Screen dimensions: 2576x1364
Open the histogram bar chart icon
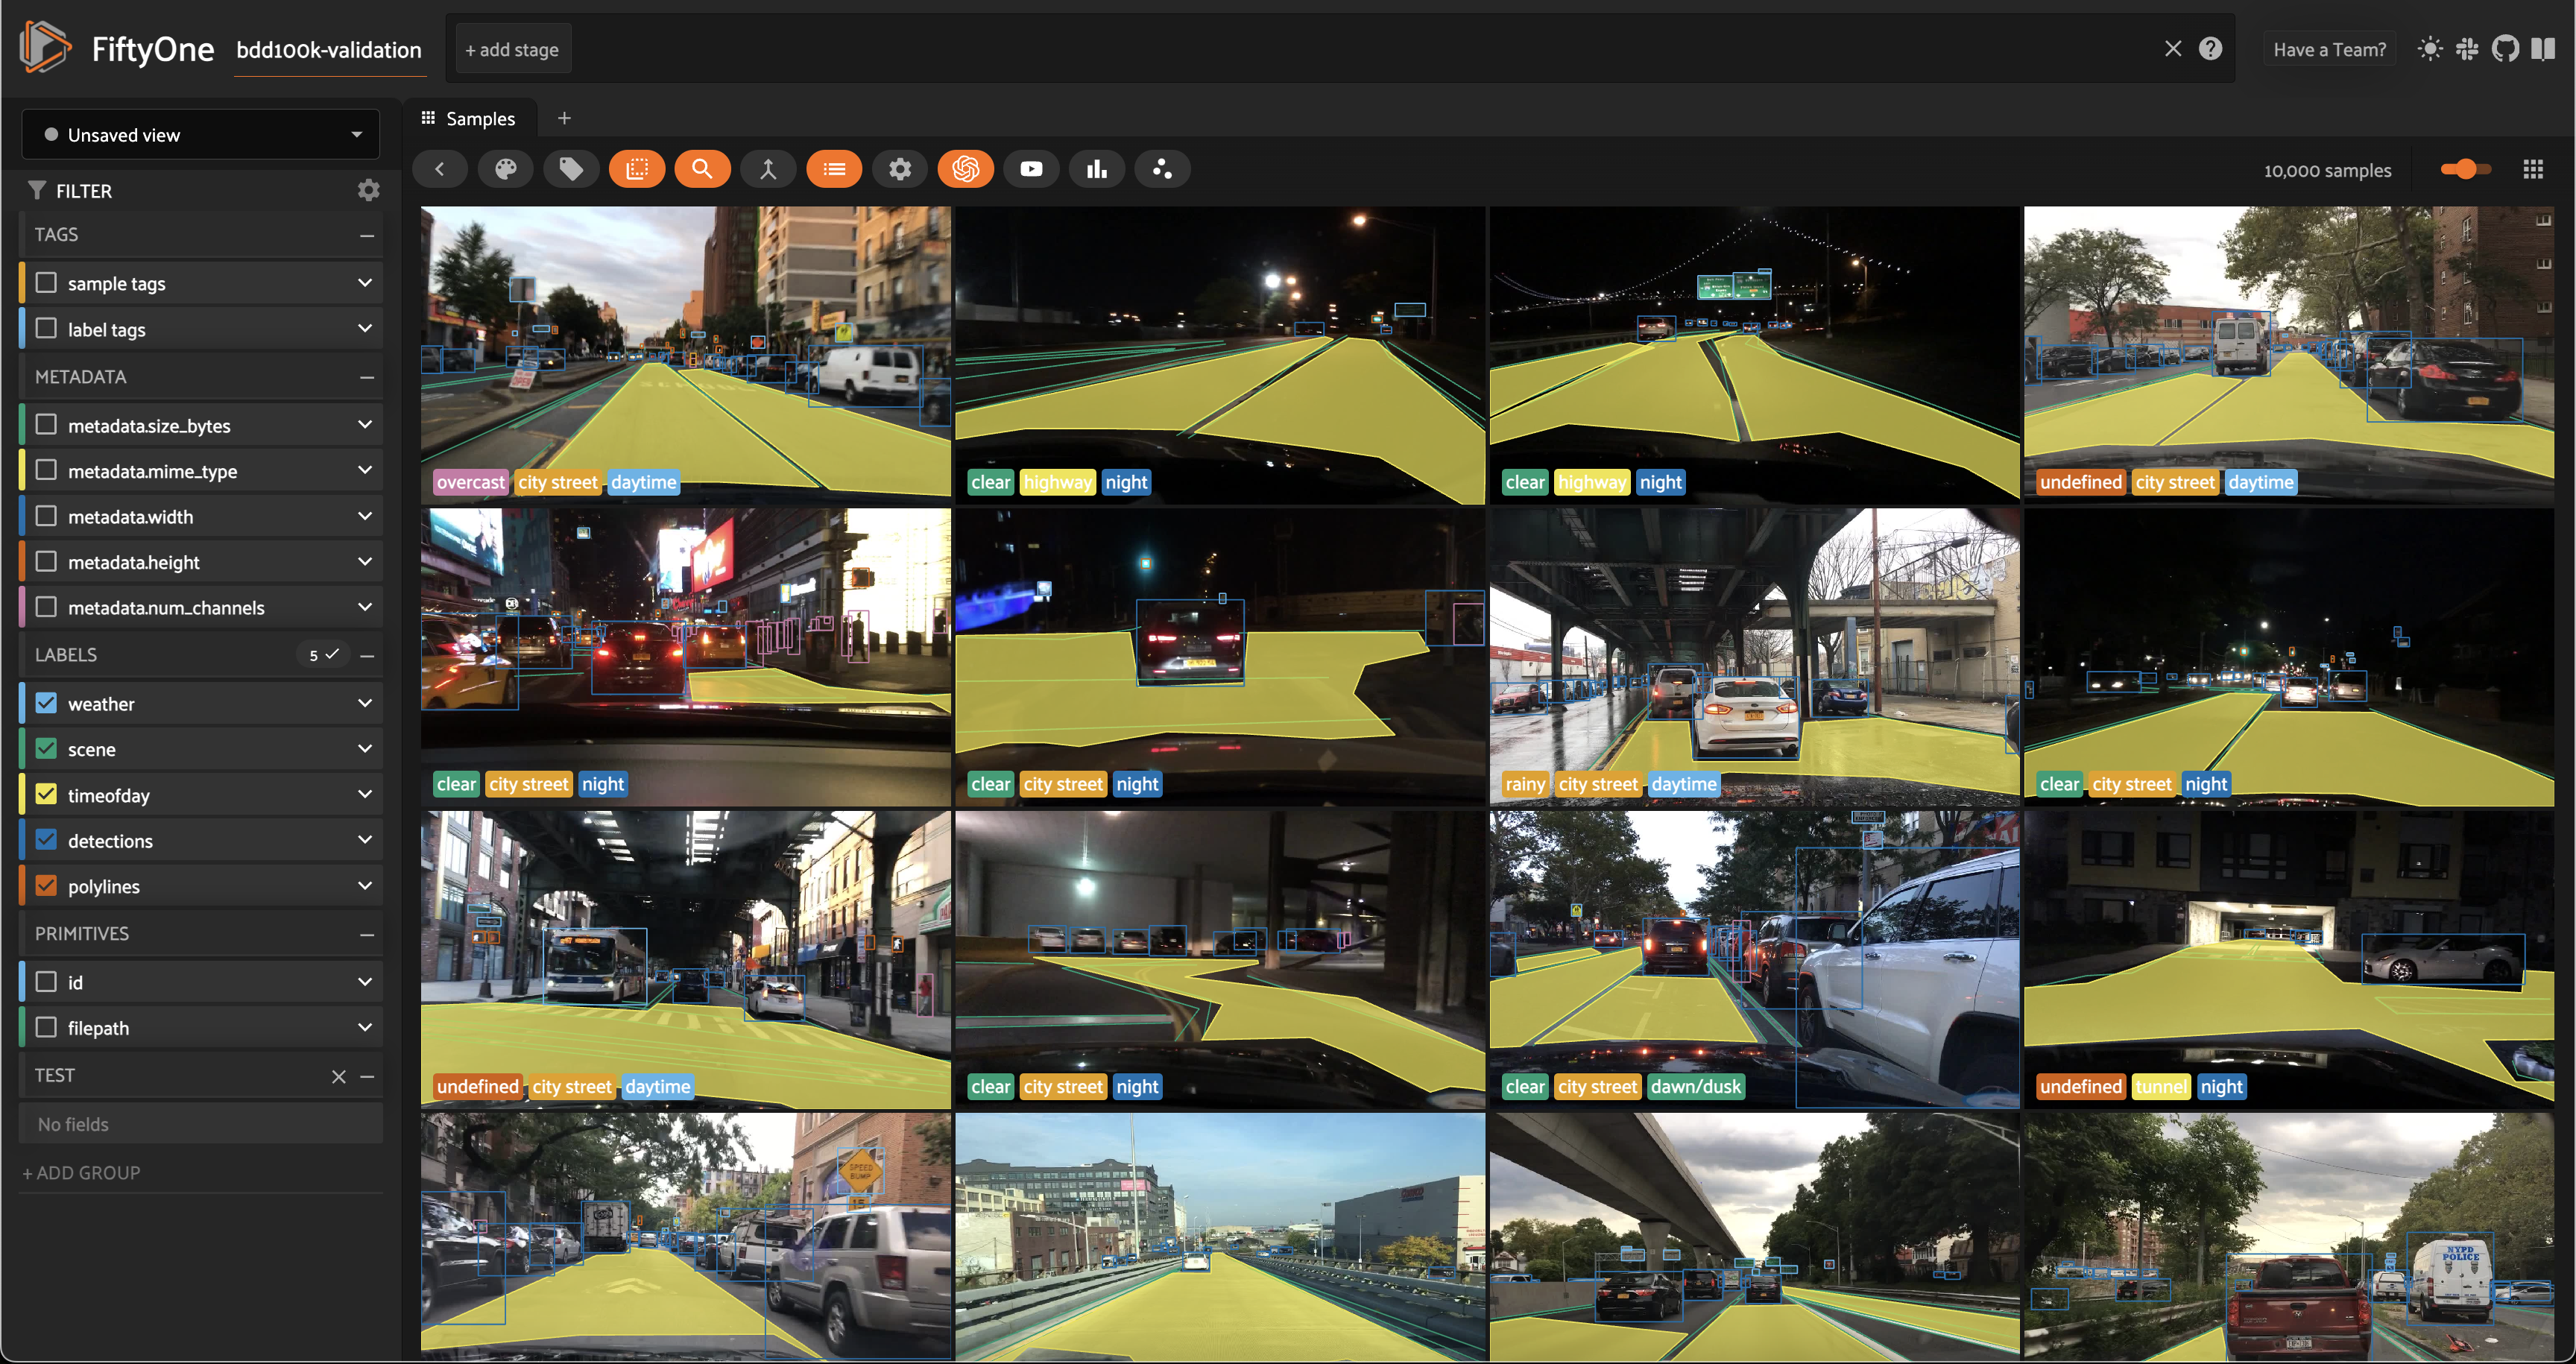(1097, 169)
